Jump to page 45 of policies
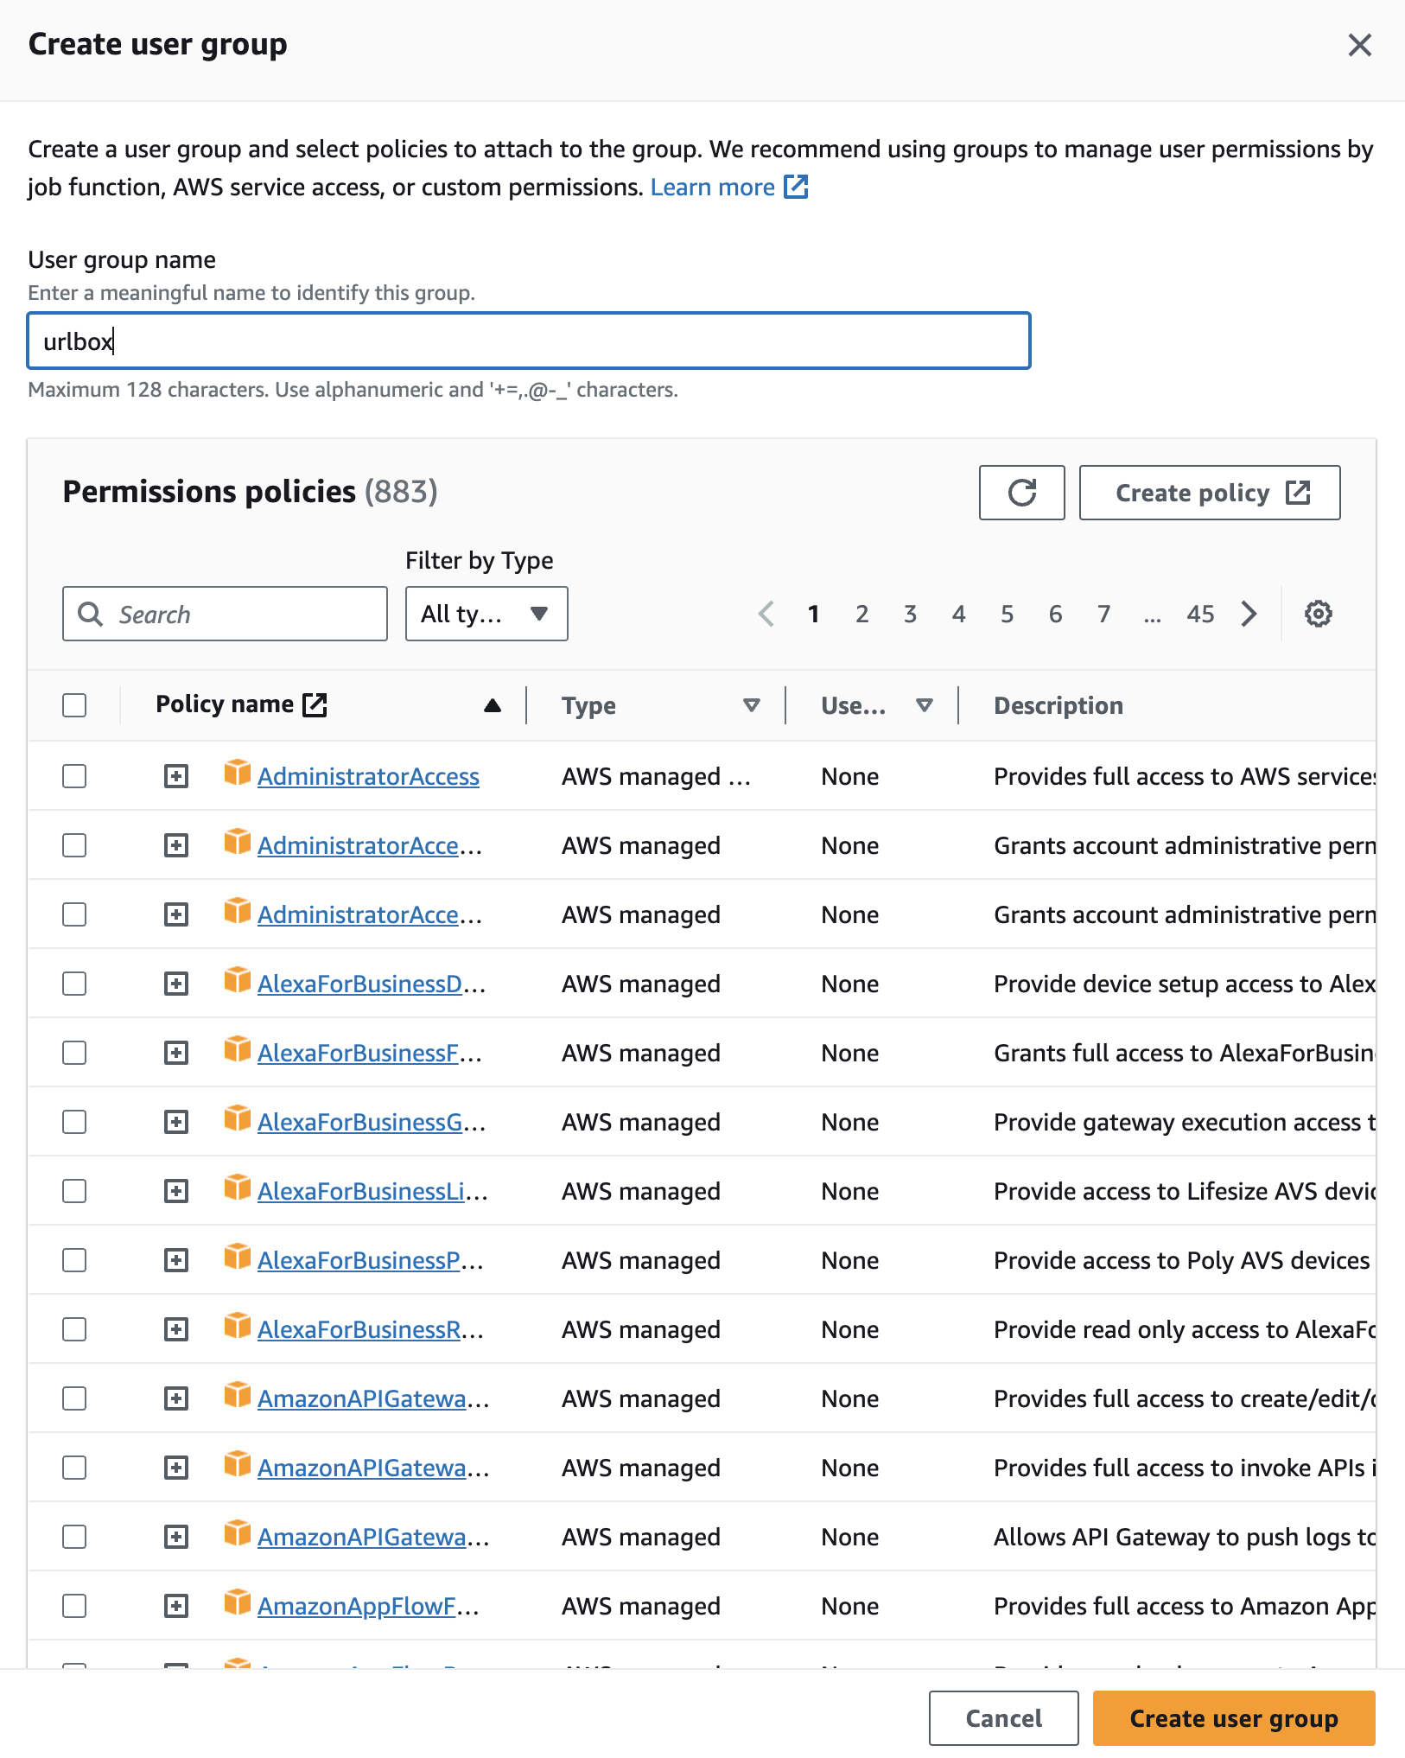The height and width of the screenshot is (1758, 1405). [1200, 614]
